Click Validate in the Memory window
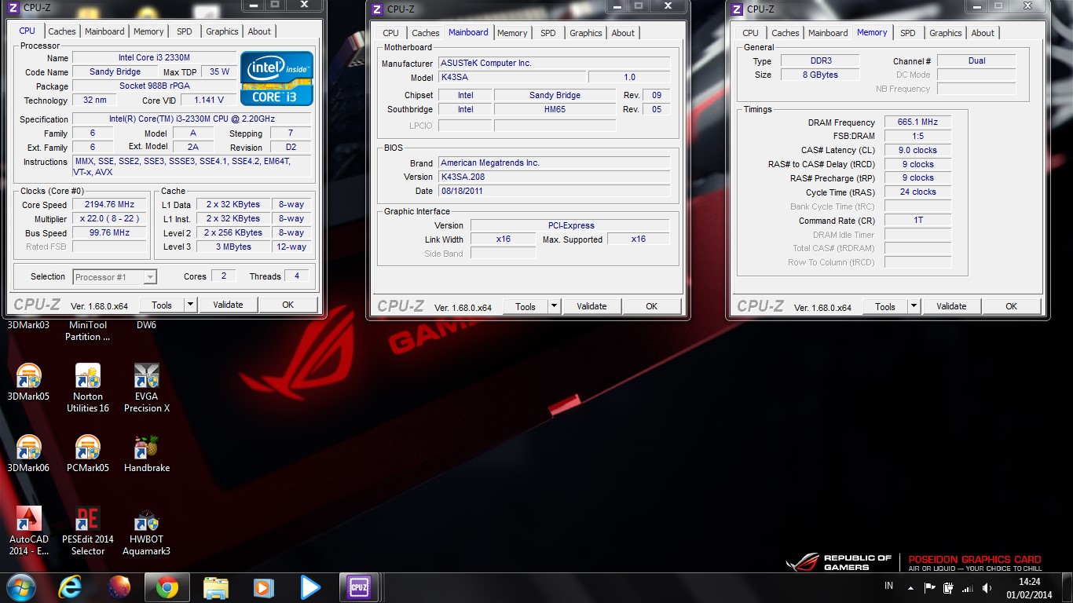This screenshot has width=1073, height=603. [x=951, y=306]
